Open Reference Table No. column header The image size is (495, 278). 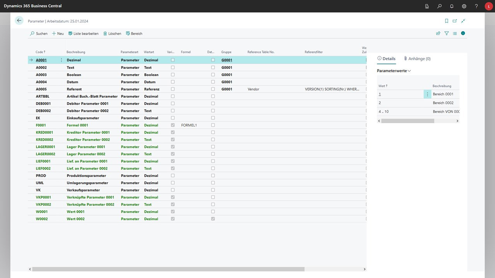(x=261, y=52)
